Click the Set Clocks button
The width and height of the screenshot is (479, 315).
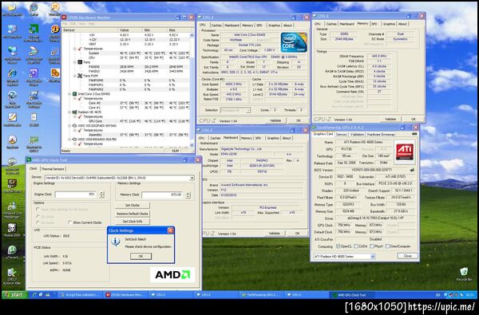click(133, 206)
